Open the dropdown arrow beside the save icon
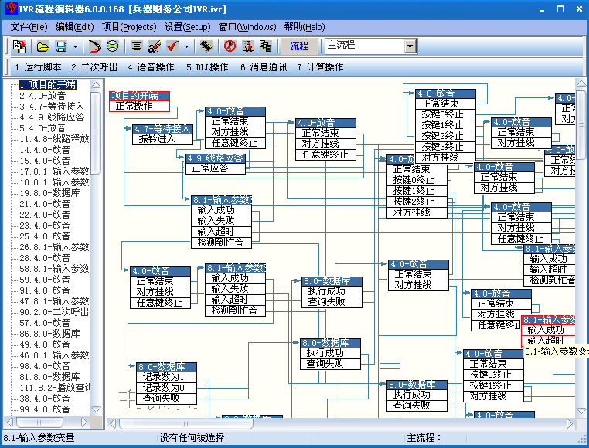589x448 pixels. (x=75, y=46)
